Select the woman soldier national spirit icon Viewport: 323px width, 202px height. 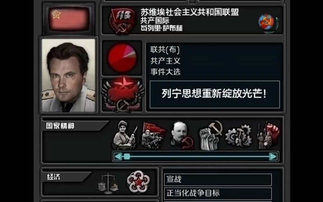124,135
